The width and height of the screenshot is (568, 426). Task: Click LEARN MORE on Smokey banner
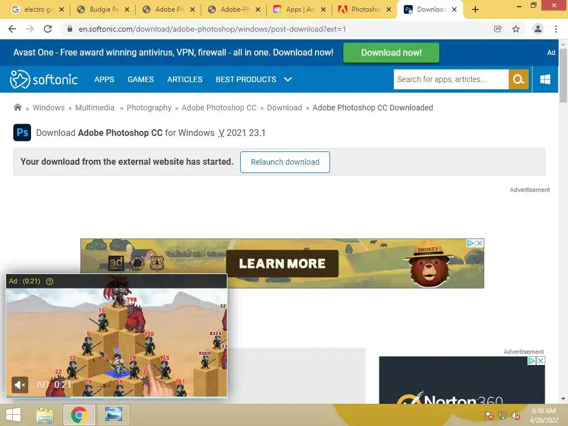pos(282,263)
